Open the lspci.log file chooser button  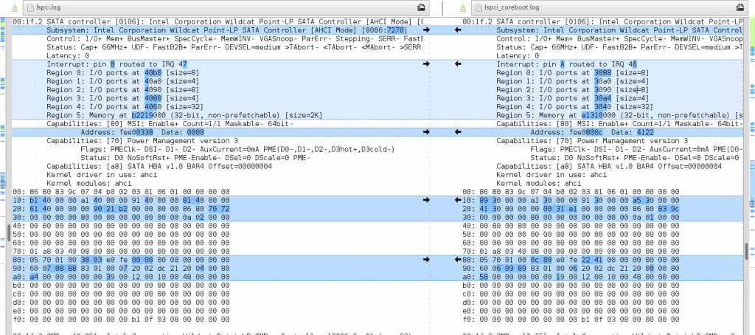click(x=226, y=7)
